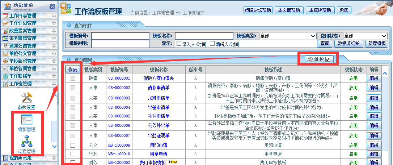Open the 单位公文管理 menu item

22,53
